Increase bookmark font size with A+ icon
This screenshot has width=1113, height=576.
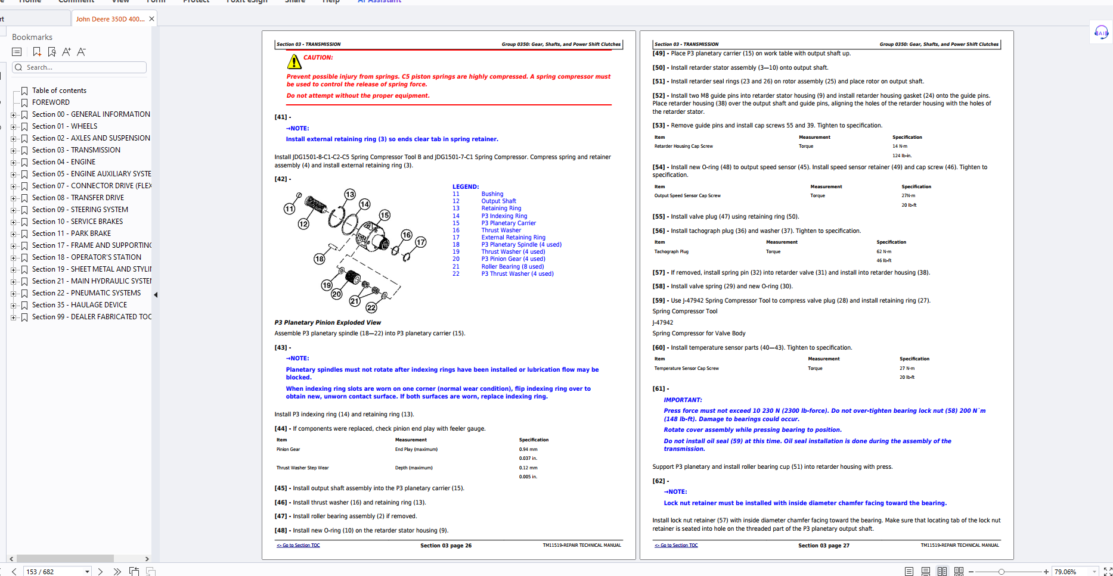[x=66, y=52]
